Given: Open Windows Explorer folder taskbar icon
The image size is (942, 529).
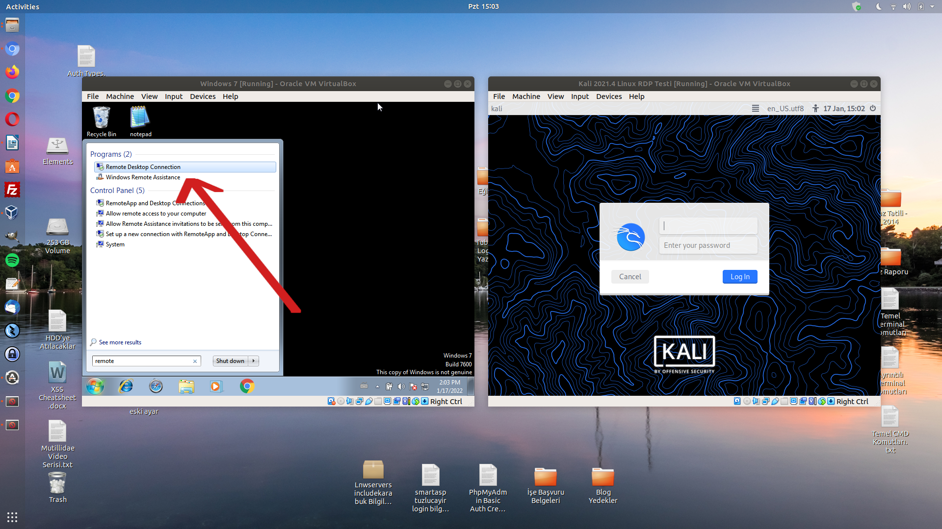Looking at the screenshot, I should 186,386.
